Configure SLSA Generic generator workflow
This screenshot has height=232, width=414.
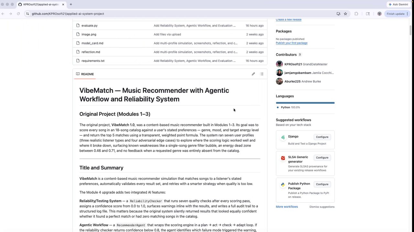point(322,158)
